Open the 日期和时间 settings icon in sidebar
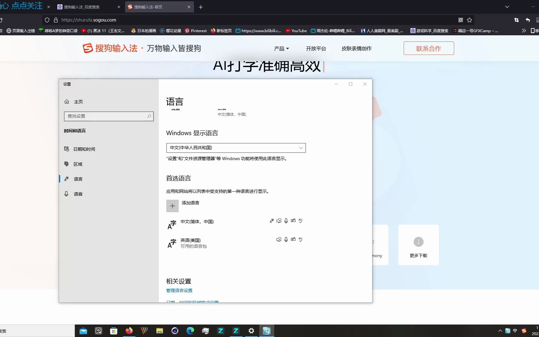Image resolution: width=539 pixels, height=337 pixels. tap(66, 149)
